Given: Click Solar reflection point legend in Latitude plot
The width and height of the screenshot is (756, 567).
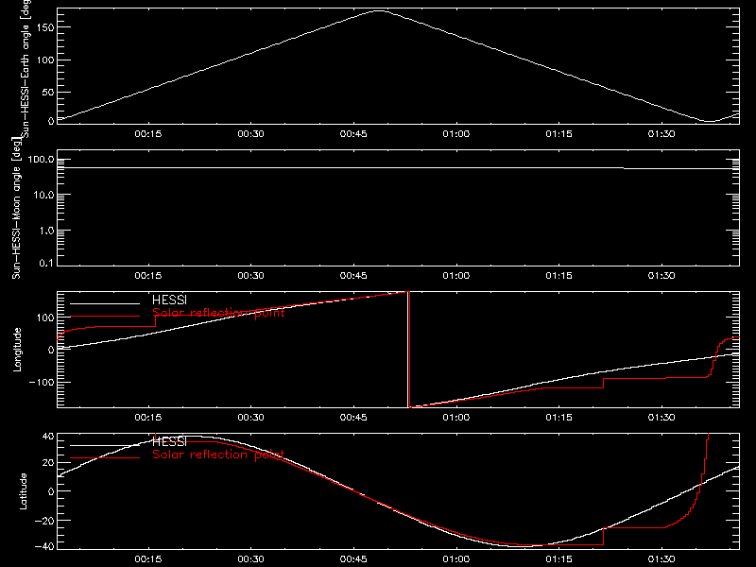Looking at the screenshot, I should pyautogui.click(x=218, y=455).
